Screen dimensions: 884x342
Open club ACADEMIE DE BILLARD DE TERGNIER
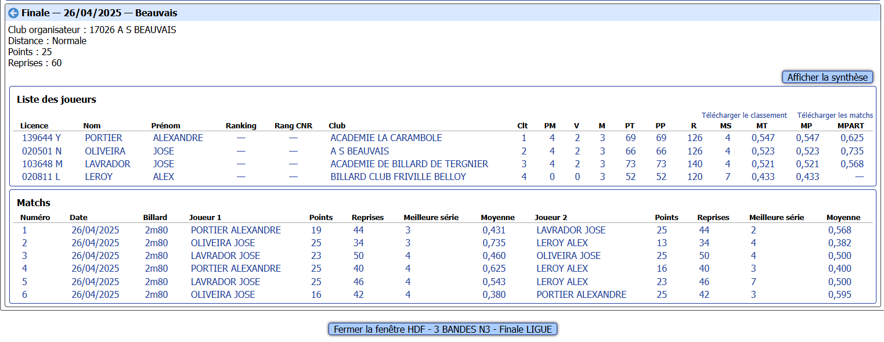click(409, 164)
